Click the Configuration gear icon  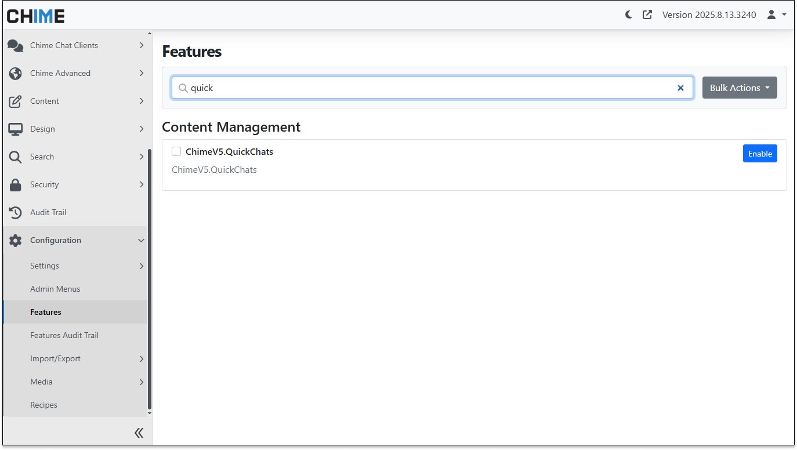[16, 241]
